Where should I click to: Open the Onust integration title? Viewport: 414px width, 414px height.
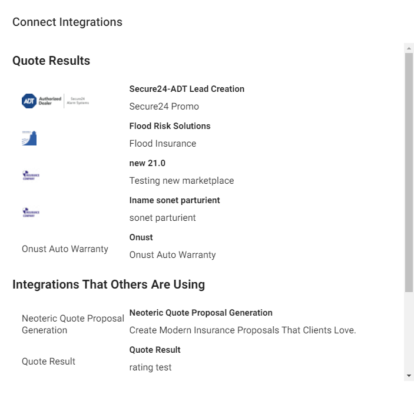[x=141, y=237]
